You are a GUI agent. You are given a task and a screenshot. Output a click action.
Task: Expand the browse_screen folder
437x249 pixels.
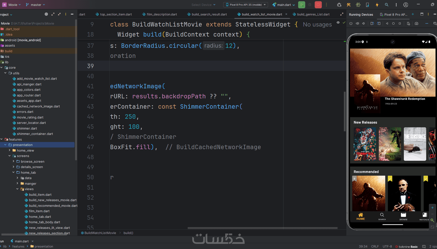13,161
